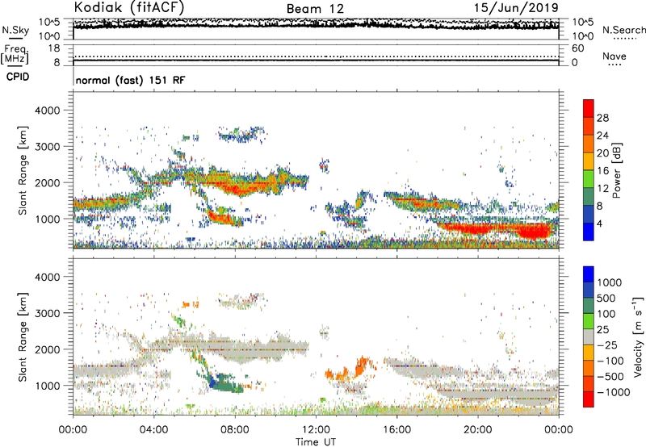The width and height of the screenshot is (646, 447).
Task: Select top red segment of power colorbar
Action: tap(589, 109)
